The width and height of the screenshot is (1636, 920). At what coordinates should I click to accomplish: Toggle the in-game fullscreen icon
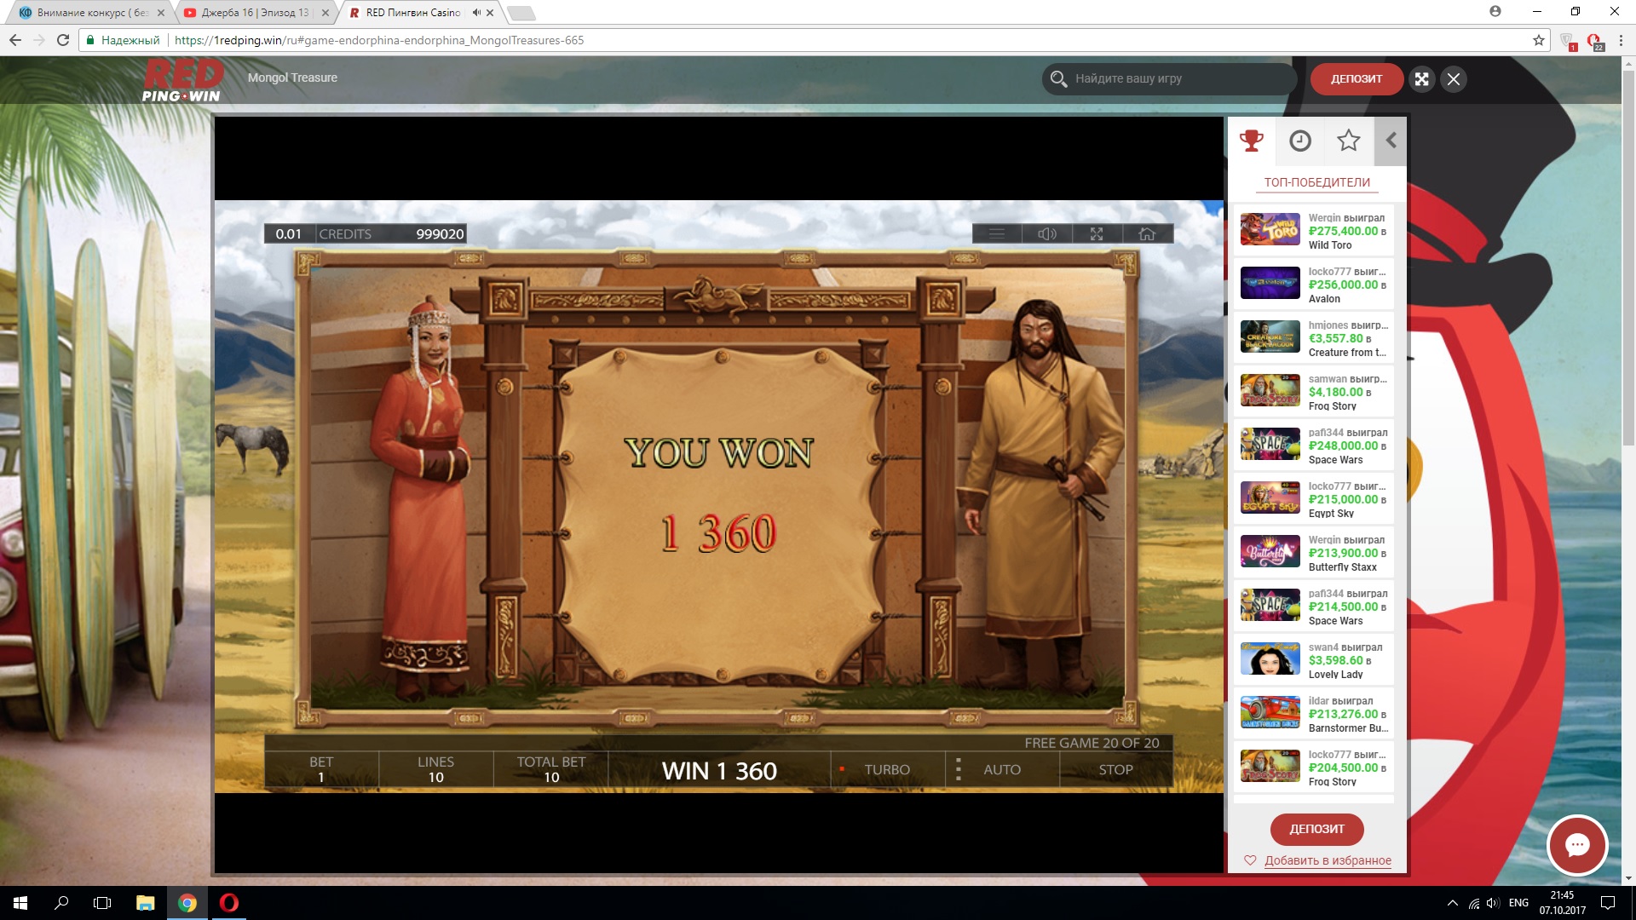click(x=1097, y=233)
